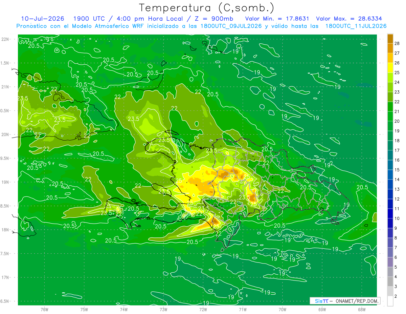Screen dimensions: 406x314
Task: Click the "Temperatura (C,somb.)" chart title
Action: (207, 7)
